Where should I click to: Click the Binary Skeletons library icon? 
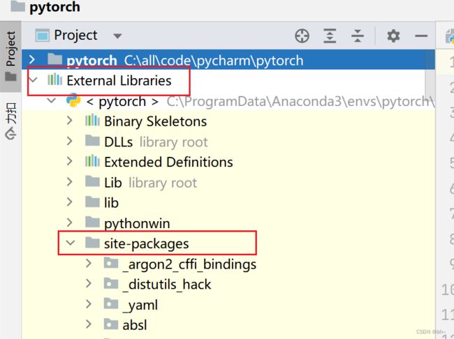[x=92, y=121]
